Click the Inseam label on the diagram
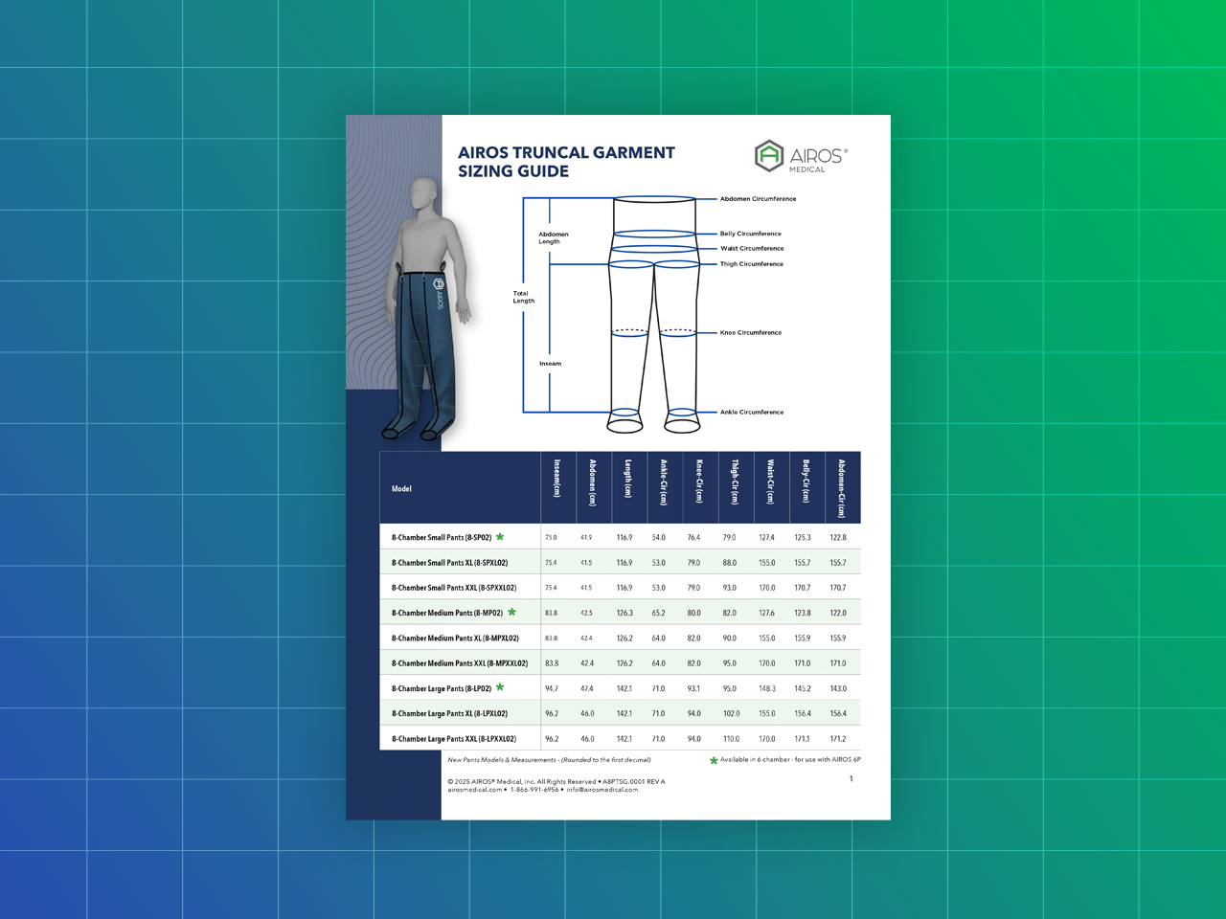The width and height of the screenshot is (1226, 919). tap(550, 364)
